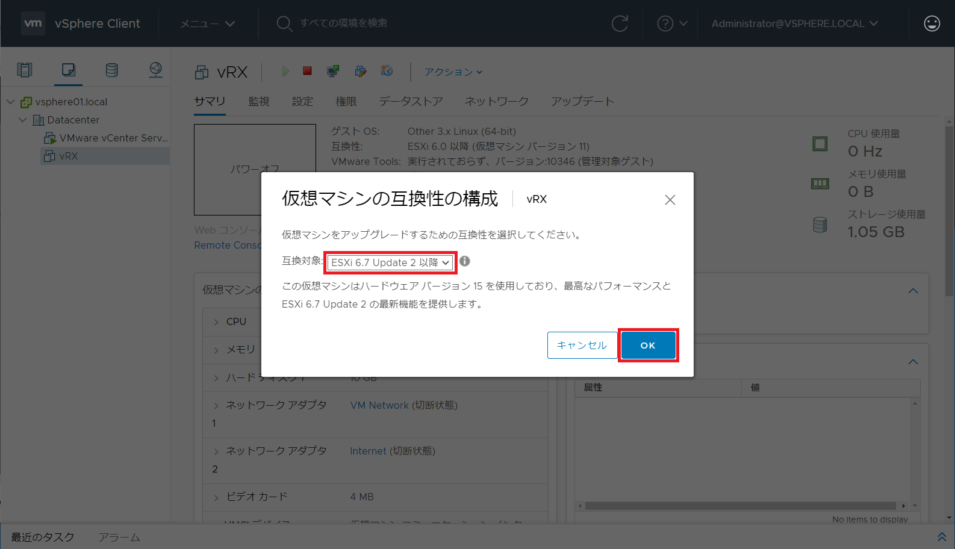955x549 pixels.
Task: Expand the ネットワーク アダプタ 1 row
Action: (216, 406)
